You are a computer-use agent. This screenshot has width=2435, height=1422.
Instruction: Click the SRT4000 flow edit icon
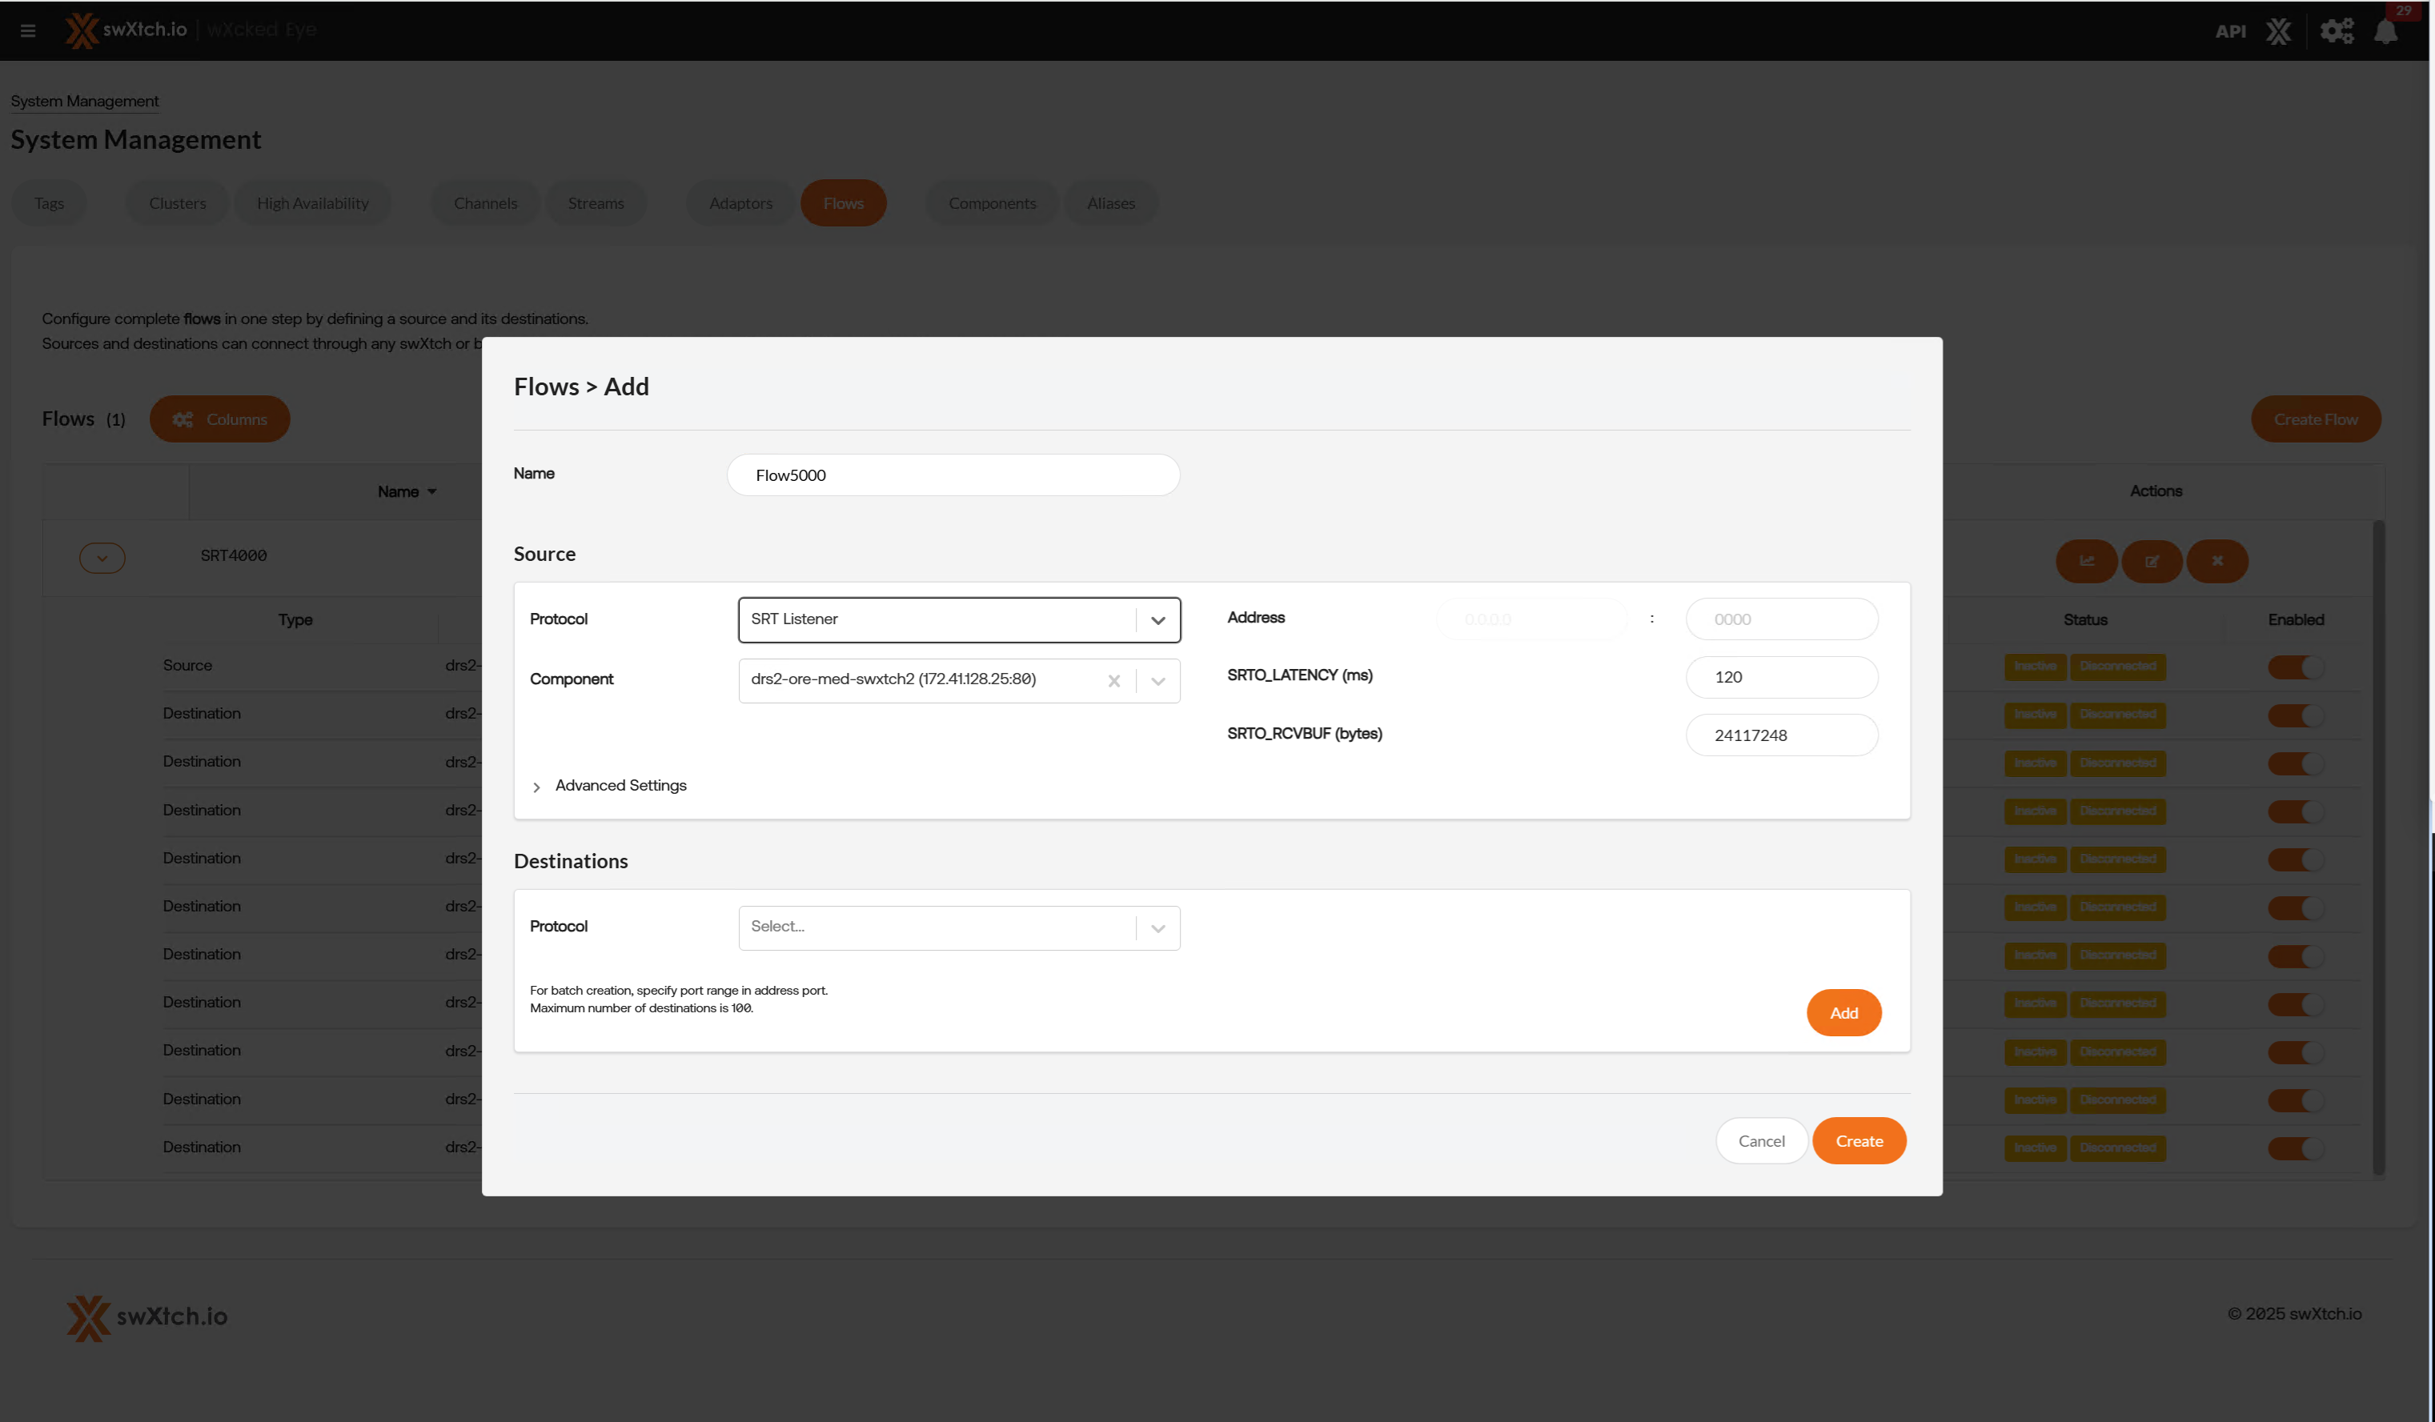click(2152, 560)
